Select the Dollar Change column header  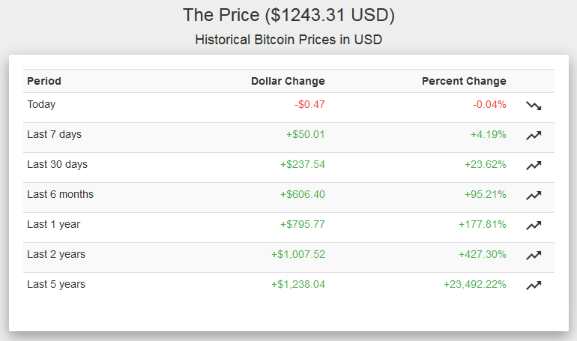[288, 81]
